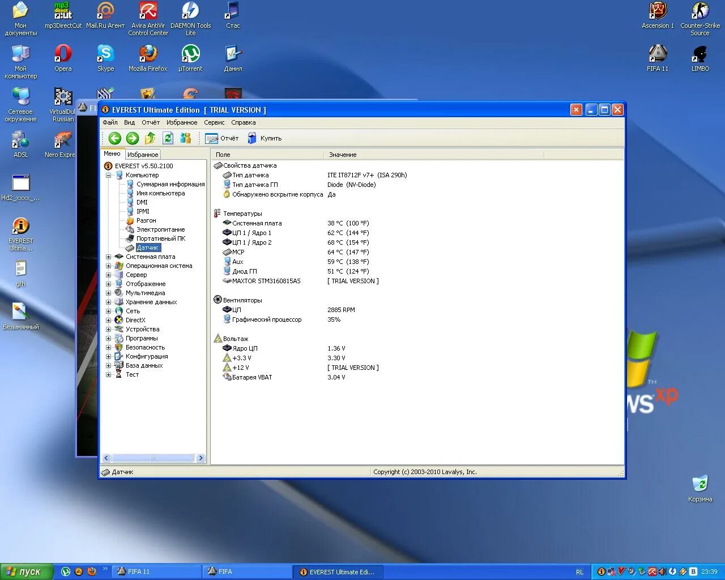
Task: Select the Системная плата temperature row
Action: click(x=417, y=223)
